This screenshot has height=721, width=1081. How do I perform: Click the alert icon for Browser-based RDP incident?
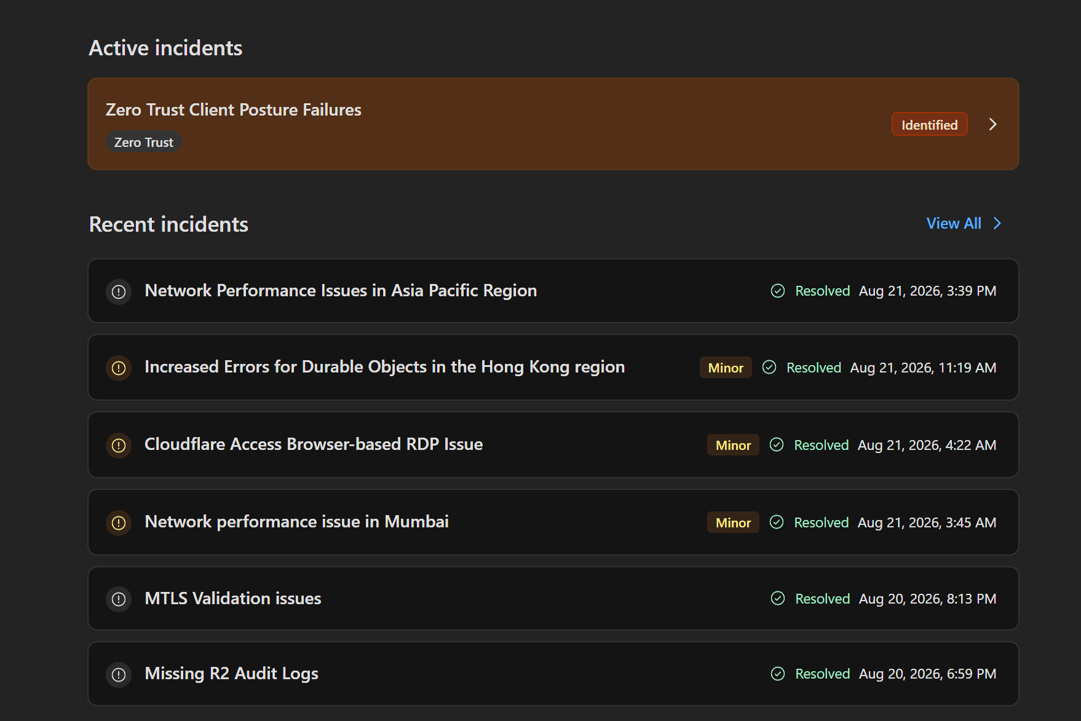click(119, 445)
